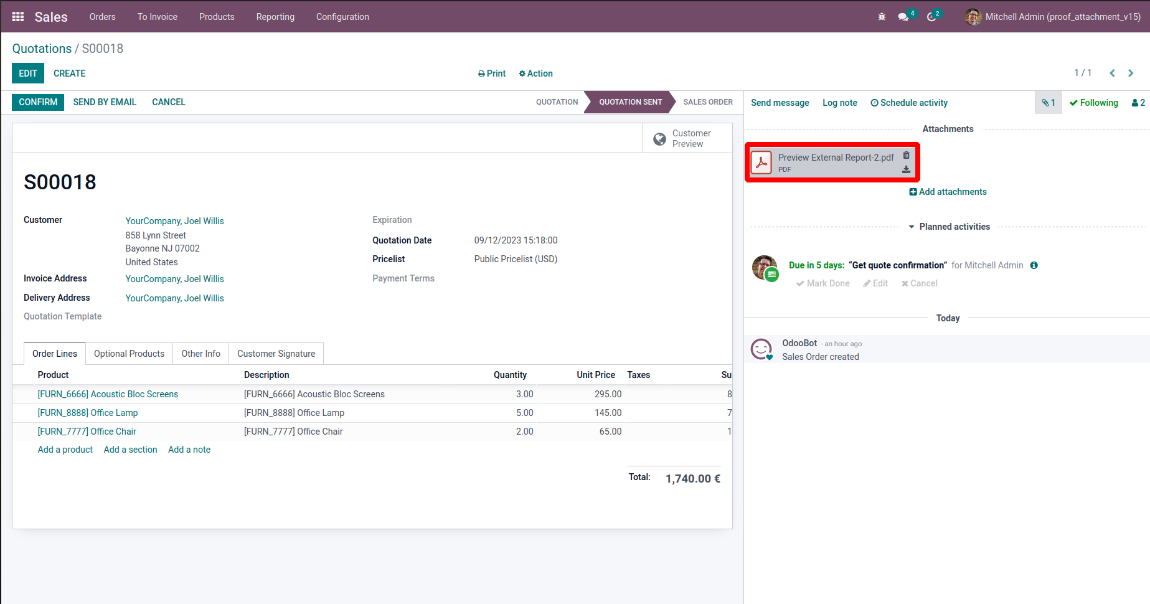Click the CREATE button
1150x604 pixels.
(70, 73)
